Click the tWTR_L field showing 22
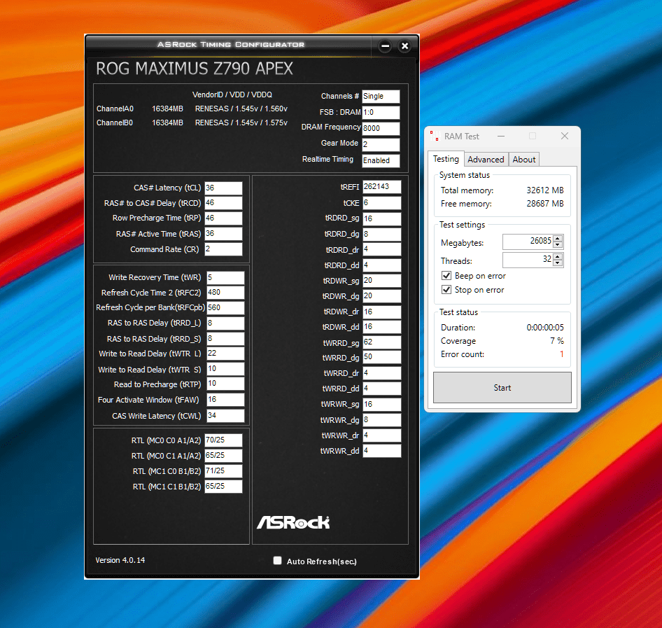Viewport: 662px width, 628px height. (225, 354)
